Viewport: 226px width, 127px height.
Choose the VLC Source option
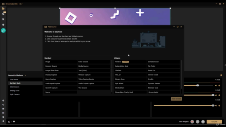pyautogui.click(x=94, y=88)
